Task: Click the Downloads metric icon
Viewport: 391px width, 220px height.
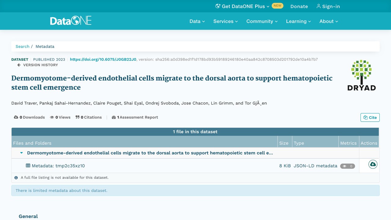Action: click(16, 117)
